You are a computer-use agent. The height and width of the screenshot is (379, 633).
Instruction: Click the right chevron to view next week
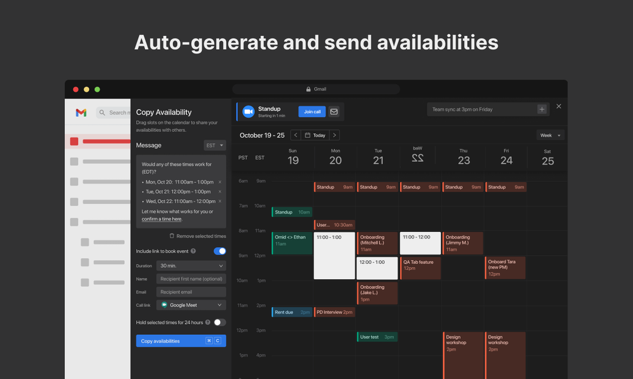pos(334,135)
